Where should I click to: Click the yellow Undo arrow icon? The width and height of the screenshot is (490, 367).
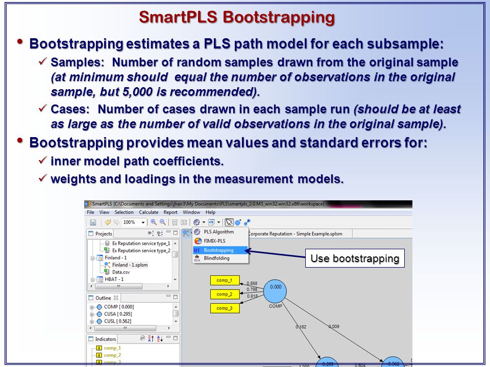pos(108,222)
